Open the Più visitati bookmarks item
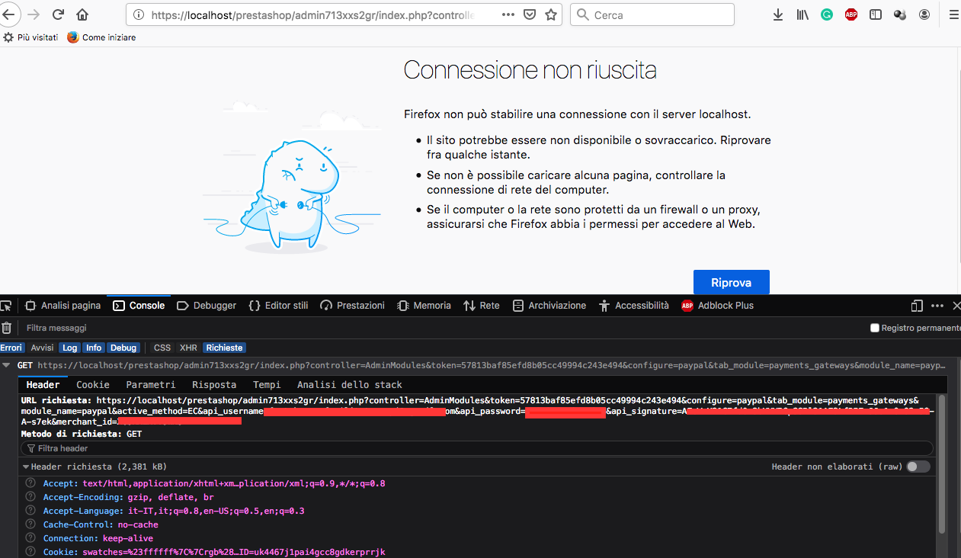Viewport: 961px width, 558px height. (x=30, y=37)
